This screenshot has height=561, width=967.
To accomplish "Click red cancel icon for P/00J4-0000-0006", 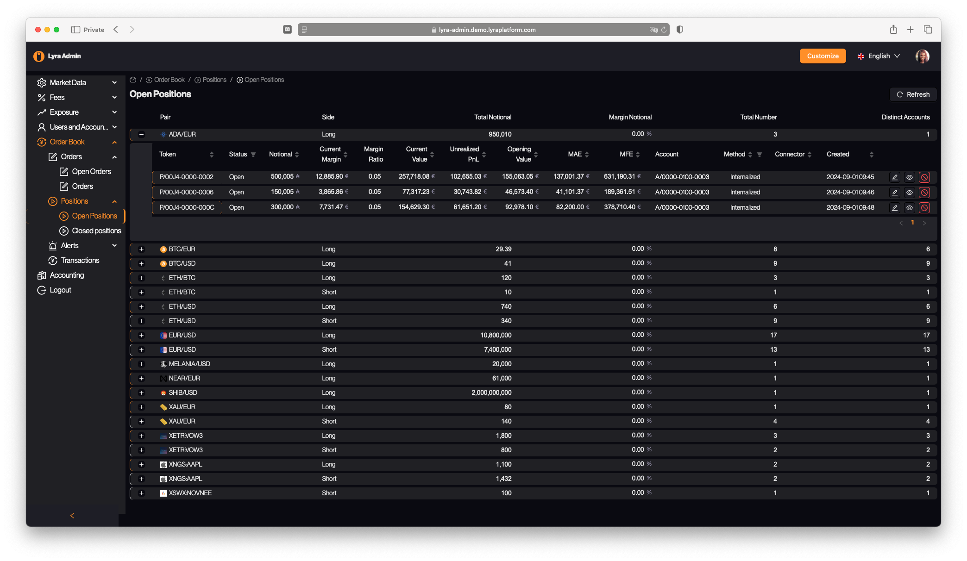I will pos(924,193).
